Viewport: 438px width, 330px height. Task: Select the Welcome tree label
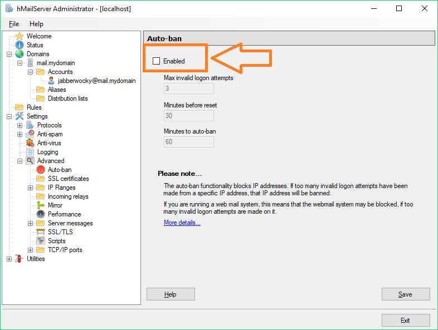click(x=39, y=36)
